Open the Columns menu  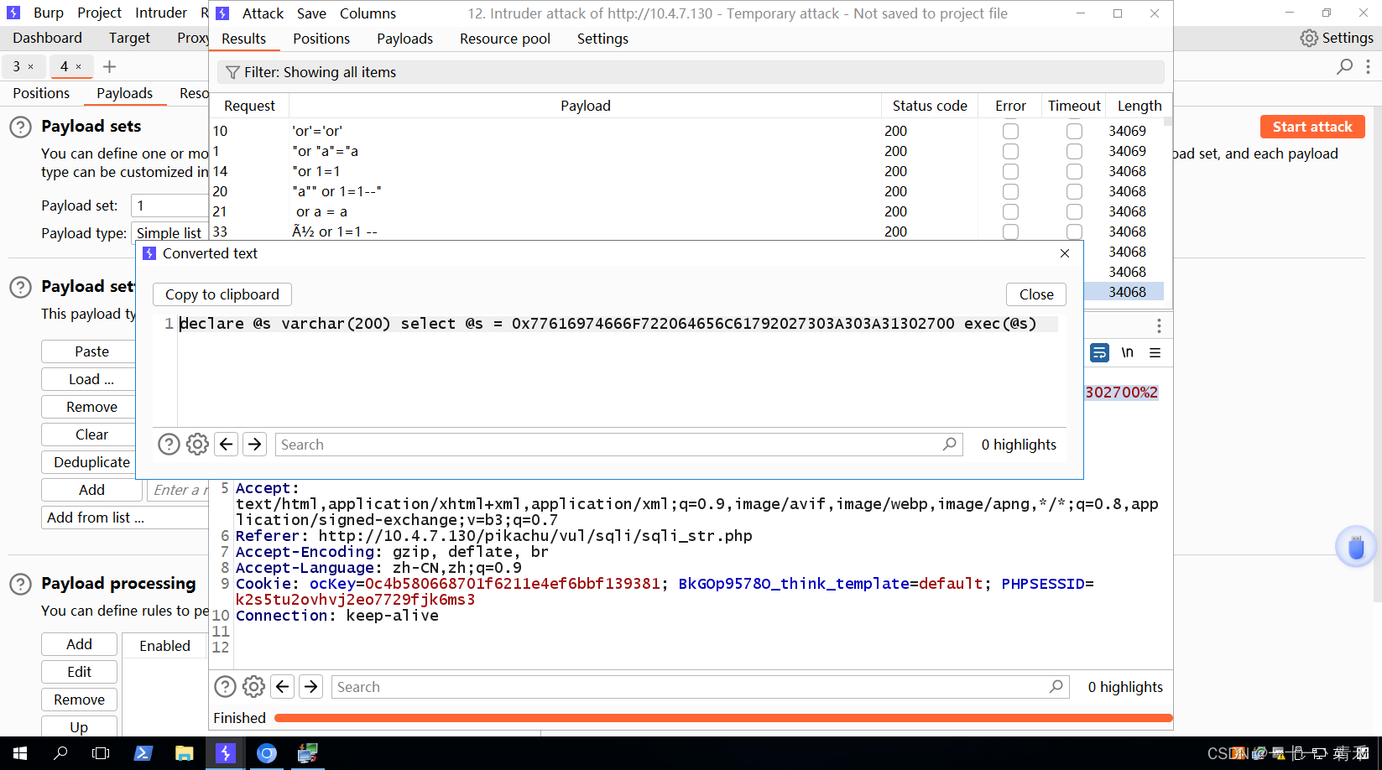pos(368,13)
